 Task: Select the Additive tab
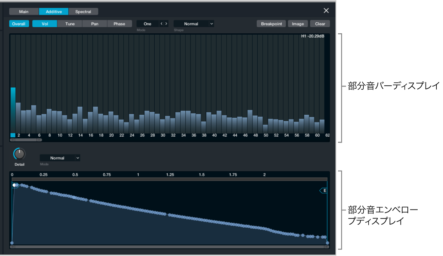point(54,12)
